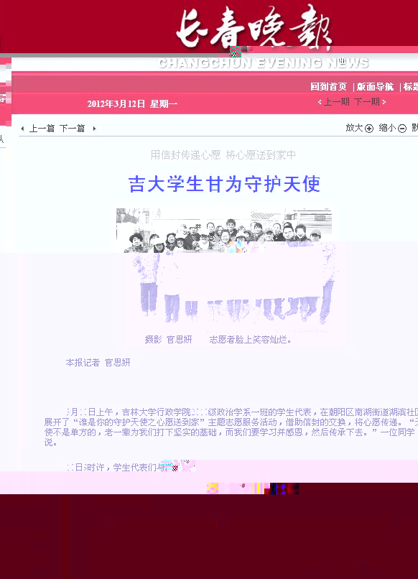418x579 pixels.
Task: Click the left chevron beside 上一期
Action: [320, 102]
